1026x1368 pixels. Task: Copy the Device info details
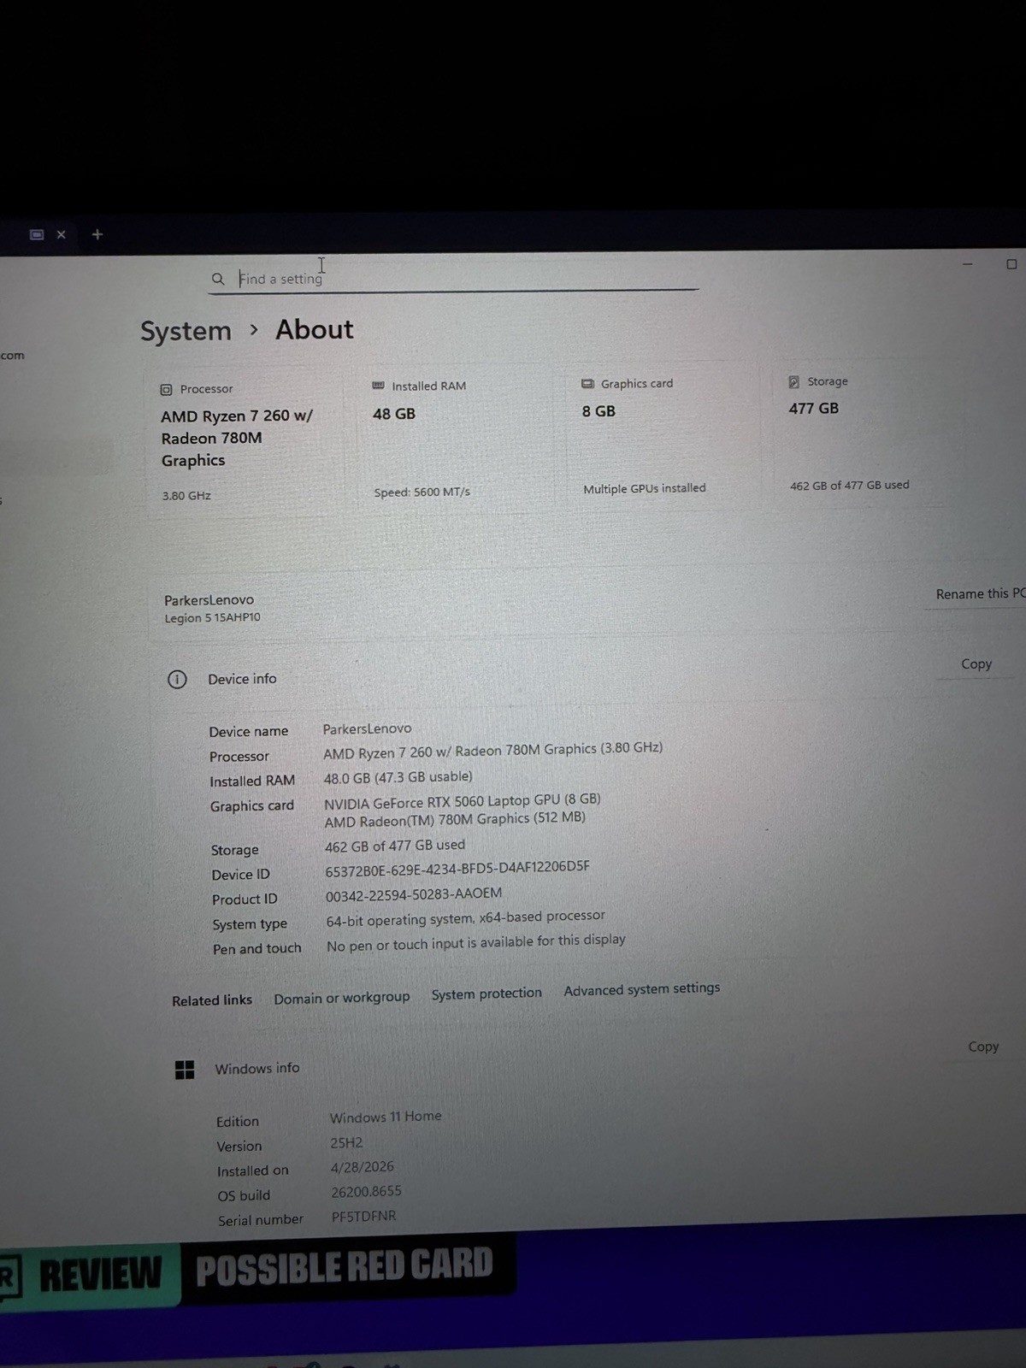pos(976,663)
